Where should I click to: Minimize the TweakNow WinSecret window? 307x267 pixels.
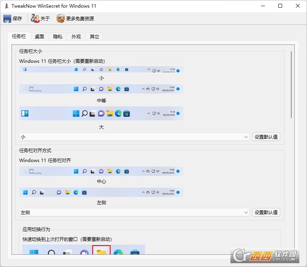pyautogui.click(x=263, y=6)
